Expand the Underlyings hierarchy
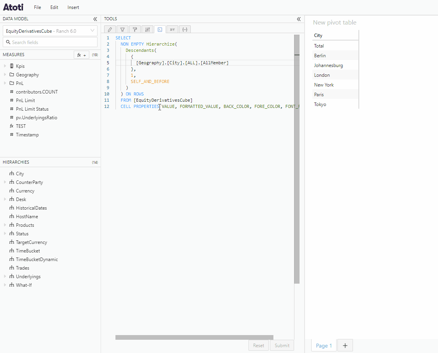The image size is (438, 353). point(5,277)
